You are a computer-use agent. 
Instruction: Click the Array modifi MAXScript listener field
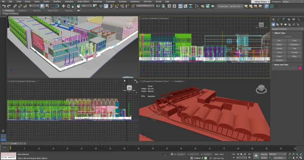coord(8,158)
